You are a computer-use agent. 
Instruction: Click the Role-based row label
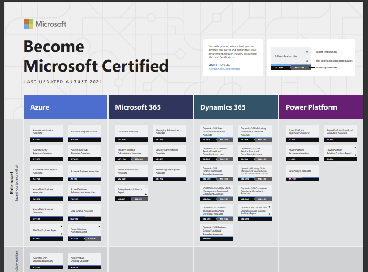click(12, 183)
